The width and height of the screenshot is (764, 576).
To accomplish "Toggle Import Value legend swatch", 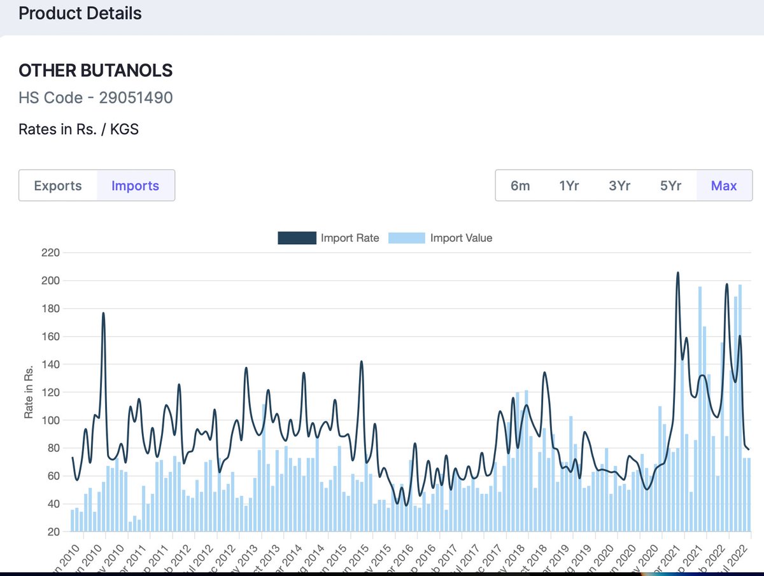I will pyautogui.click(x=406, y=238).
